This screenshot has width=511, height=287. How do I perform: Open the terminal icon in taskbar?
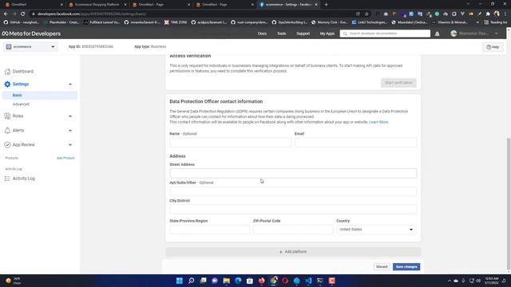[320, 281]
